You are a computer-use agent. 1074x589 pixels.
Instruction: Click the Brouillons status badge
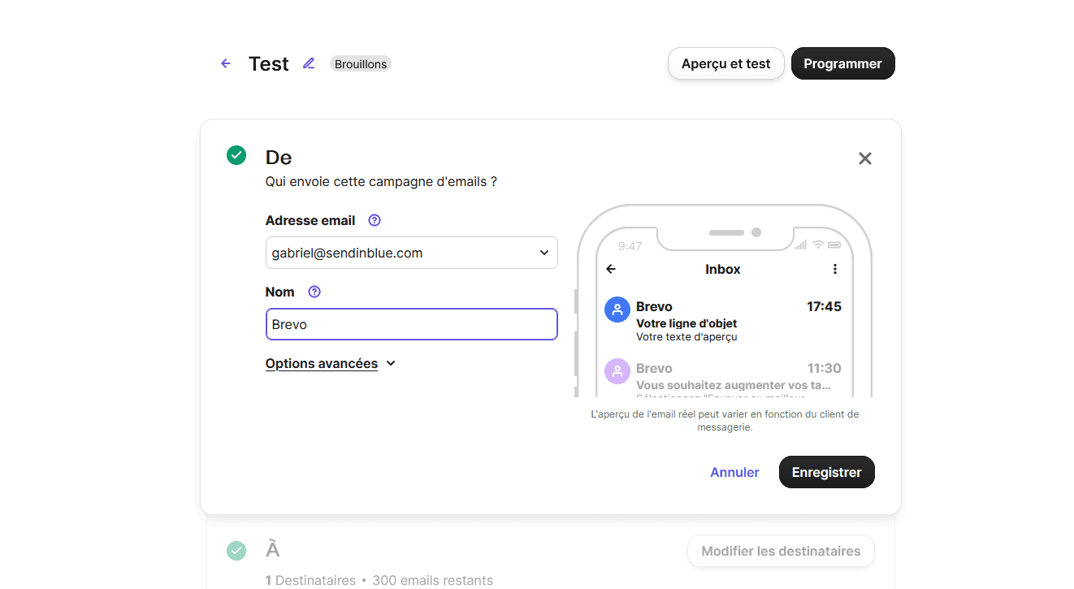pos(361,63)
